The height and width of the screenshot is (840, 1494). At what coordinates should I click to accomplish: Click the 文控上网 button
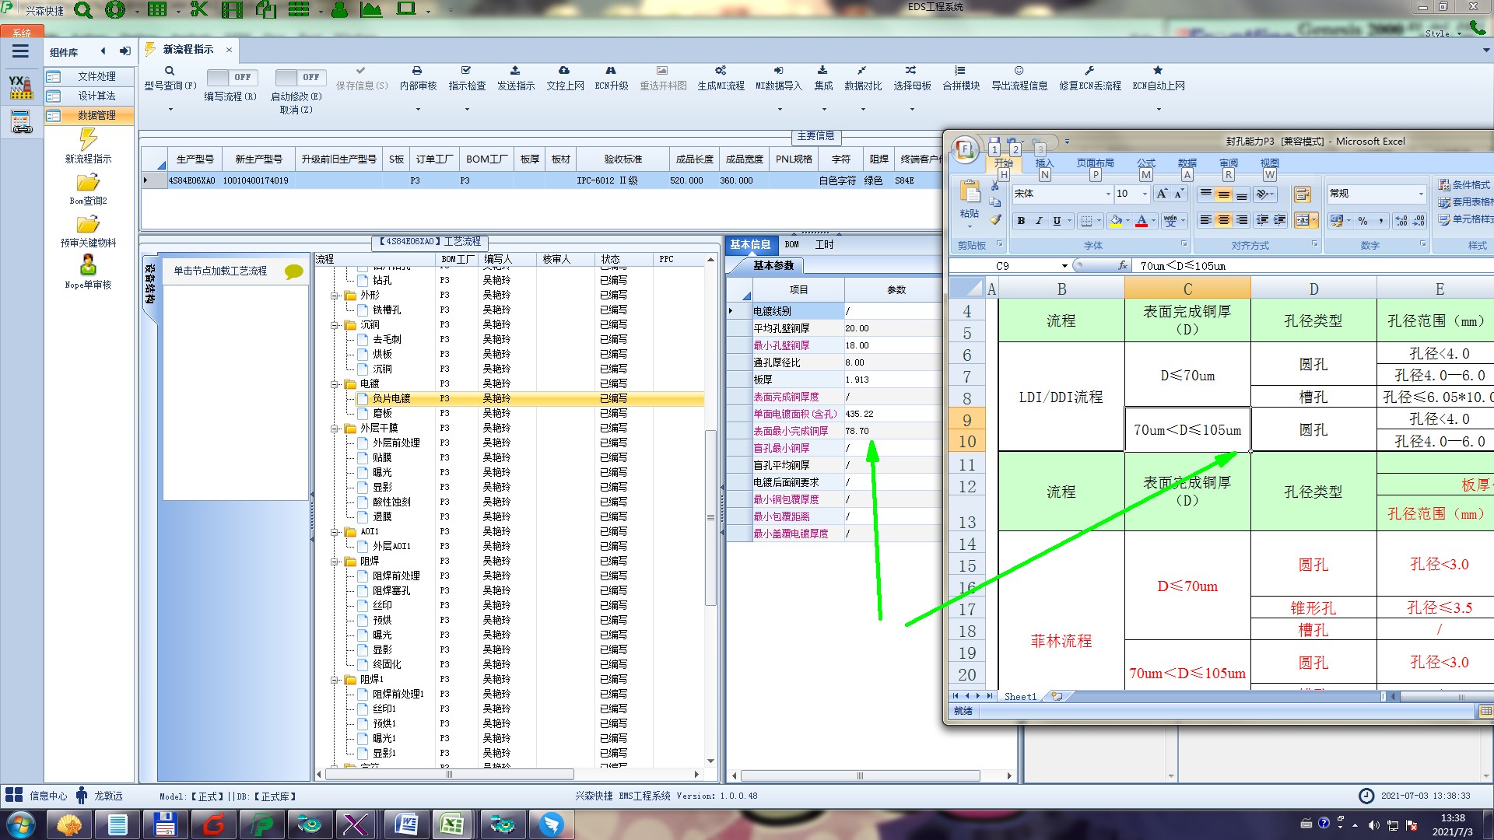coord(565,79)
